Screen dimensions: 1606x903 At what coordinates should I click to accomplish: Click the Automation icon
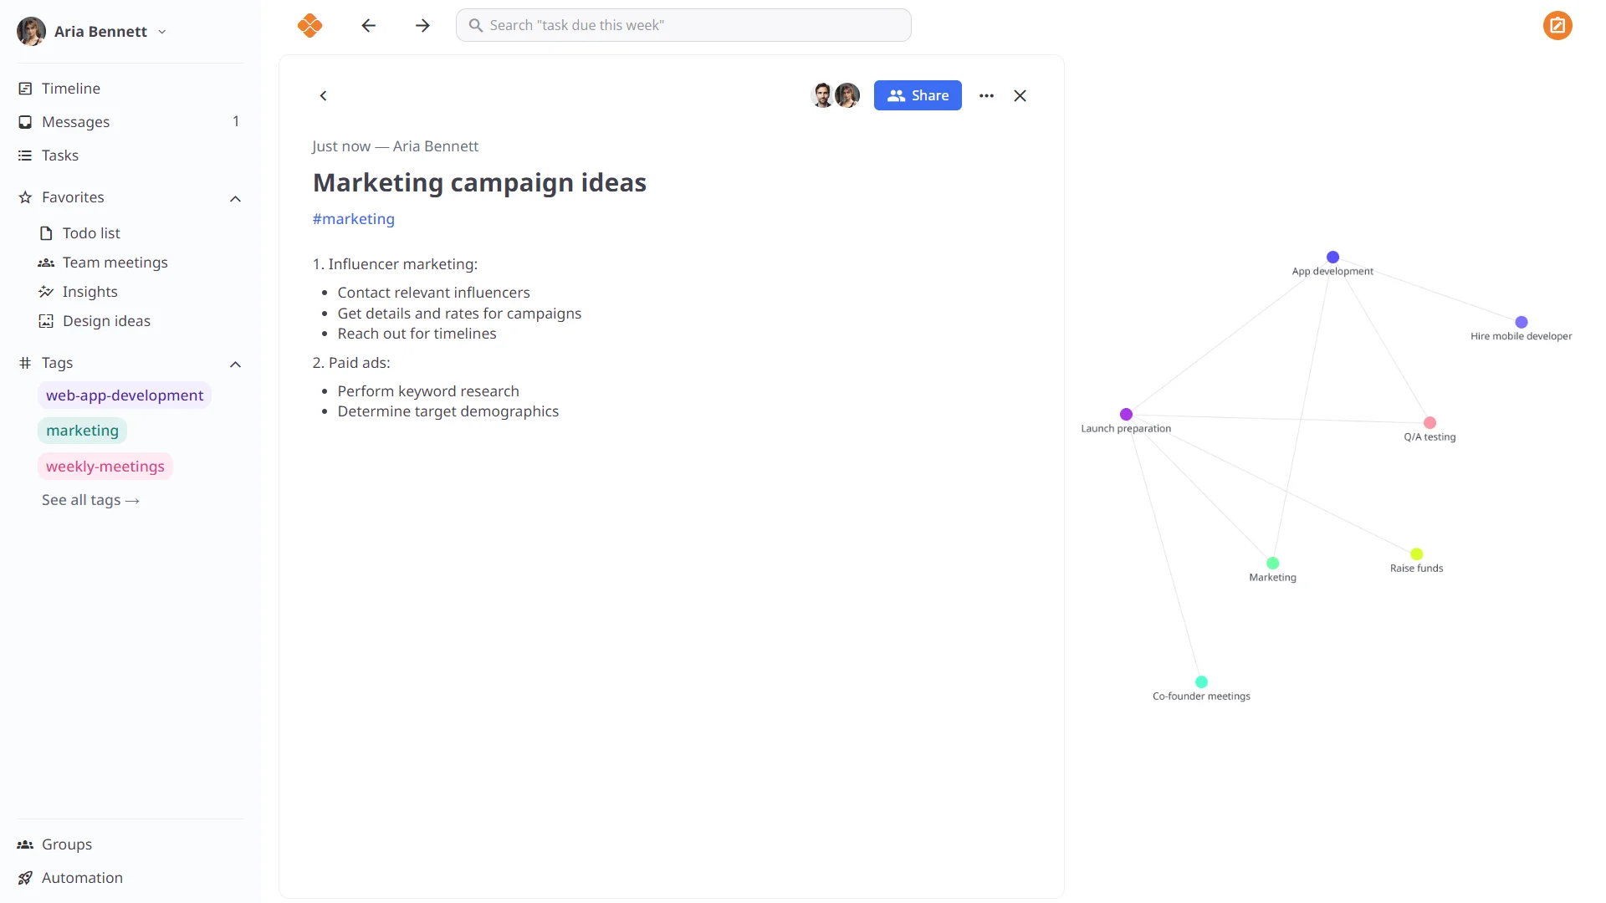coord(24,877)
